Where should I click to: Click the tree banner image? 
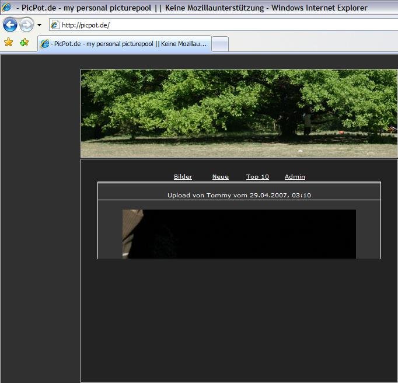[x=239, y=113]
